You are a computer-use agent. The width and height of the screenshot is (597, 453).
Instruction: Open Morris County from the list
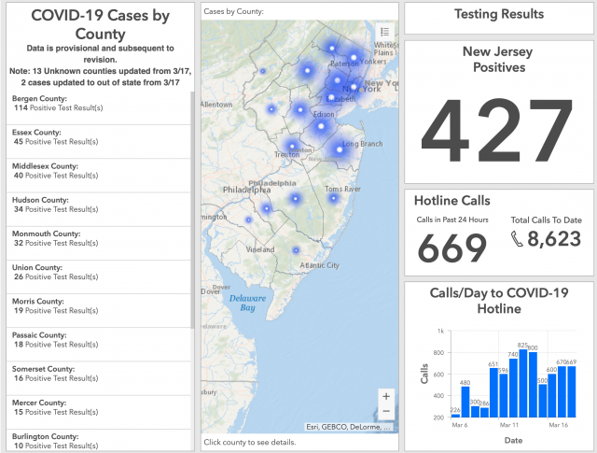point(98,306)
